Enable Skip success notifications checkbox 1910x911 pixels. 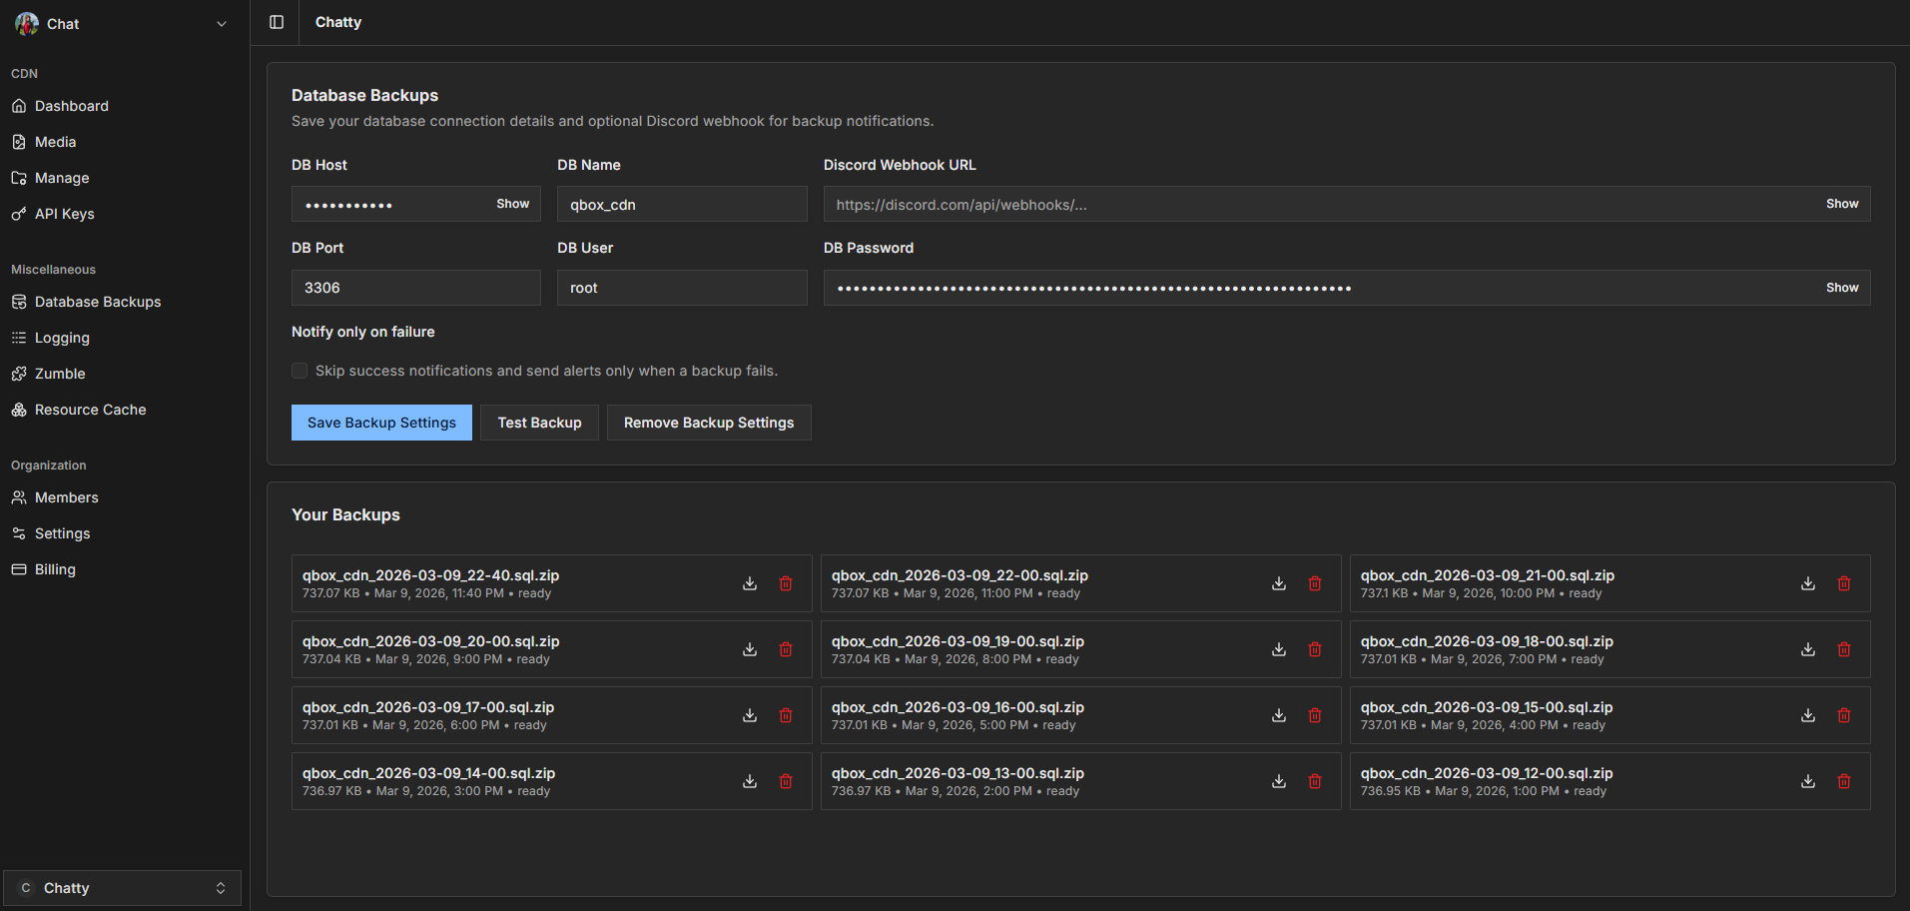[x=299, y=370]
